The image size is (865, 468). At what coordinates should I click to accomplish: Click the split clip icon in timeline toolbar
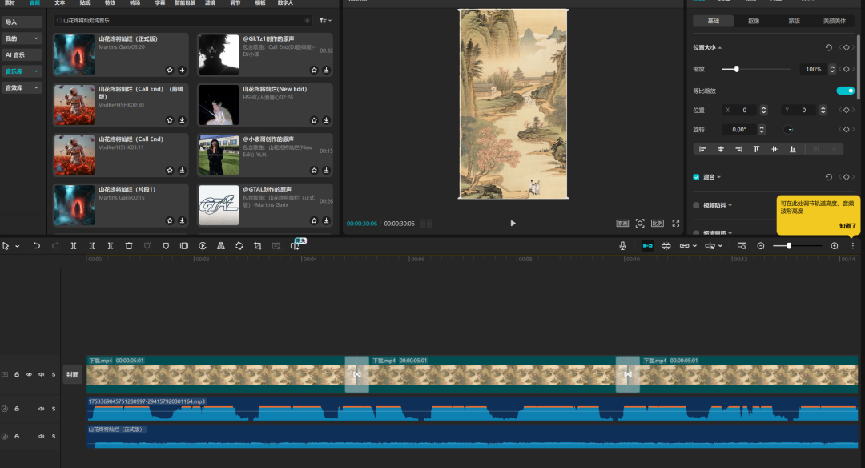coord(74,246)
